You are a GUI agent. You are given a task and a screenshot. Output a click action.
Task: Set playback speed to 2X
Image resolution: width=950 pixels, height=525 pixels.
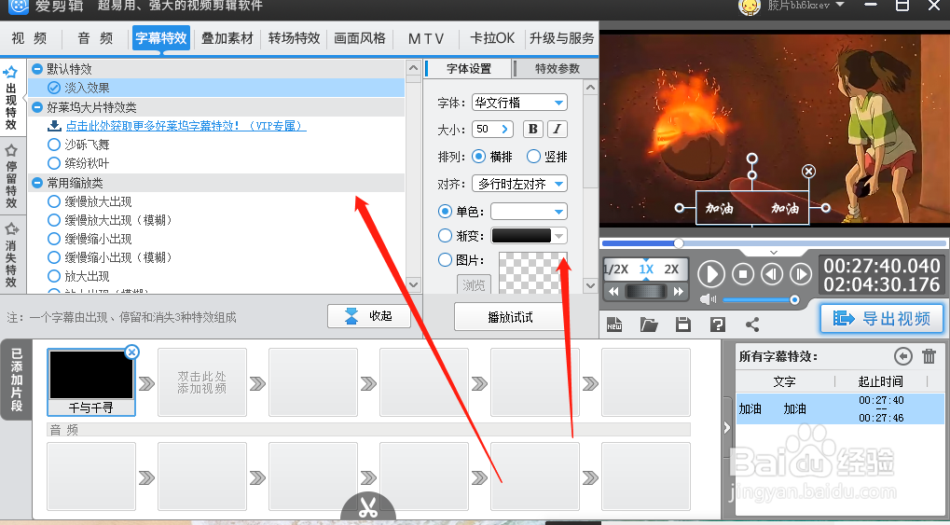point(671,269)
